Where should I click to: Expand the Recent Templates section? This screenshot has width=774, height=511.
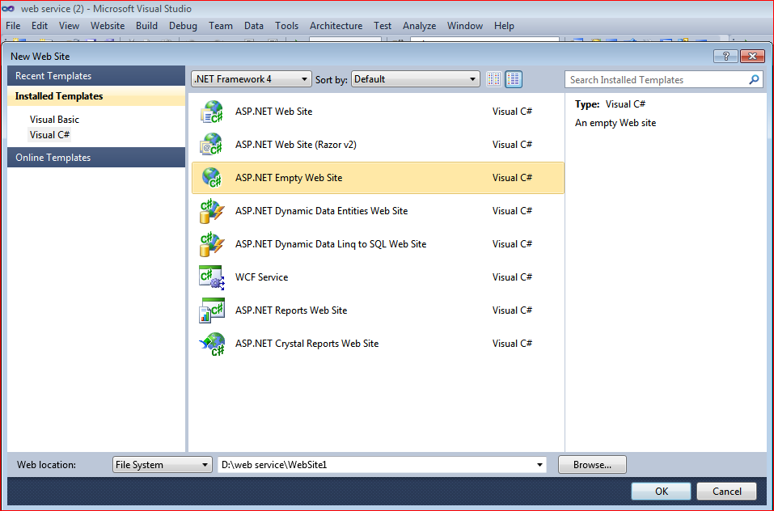[96, 76]
